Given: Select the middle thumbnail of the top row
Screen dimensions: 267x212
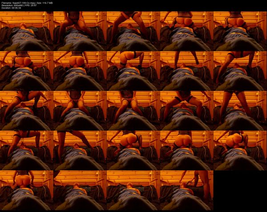Looking at the screenshot, I should [133, 31].
